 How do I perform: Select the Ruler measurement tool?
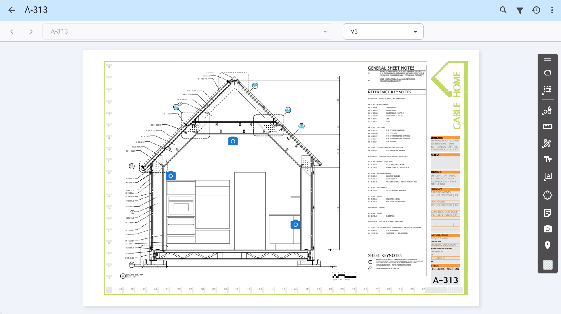tap(548, 126)
